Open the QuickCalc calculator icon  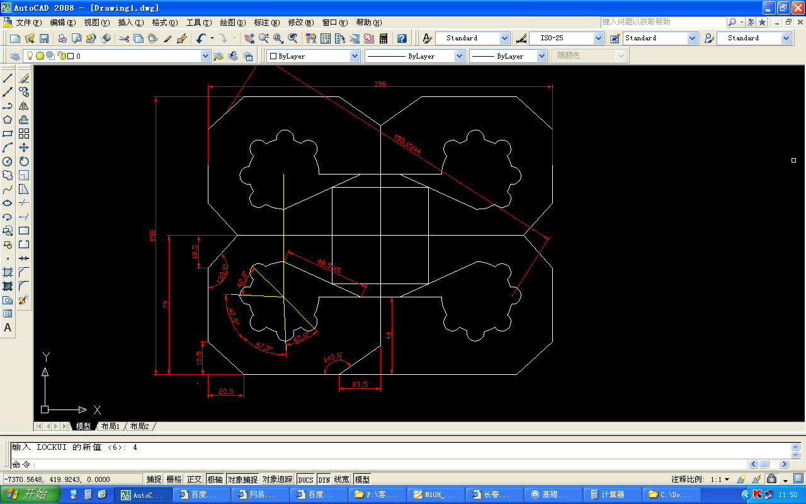(x=383, y=38)
